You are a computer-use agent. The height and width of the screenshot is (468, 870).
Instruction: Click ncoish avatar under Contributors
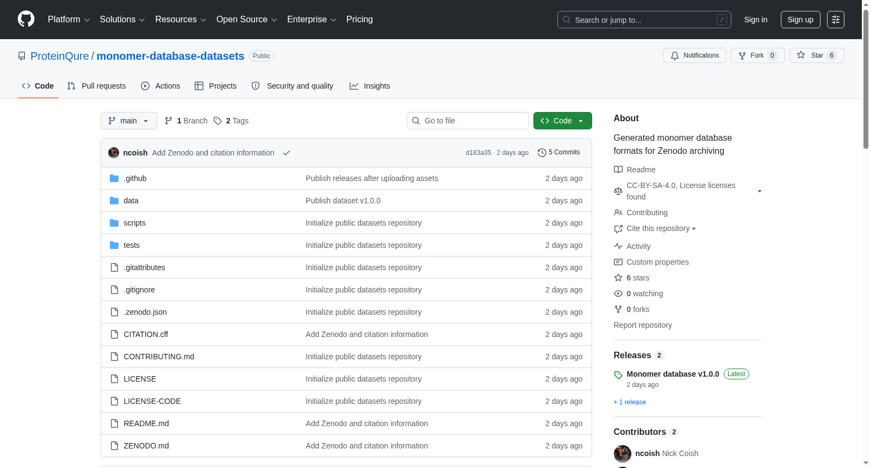[623, 453]
